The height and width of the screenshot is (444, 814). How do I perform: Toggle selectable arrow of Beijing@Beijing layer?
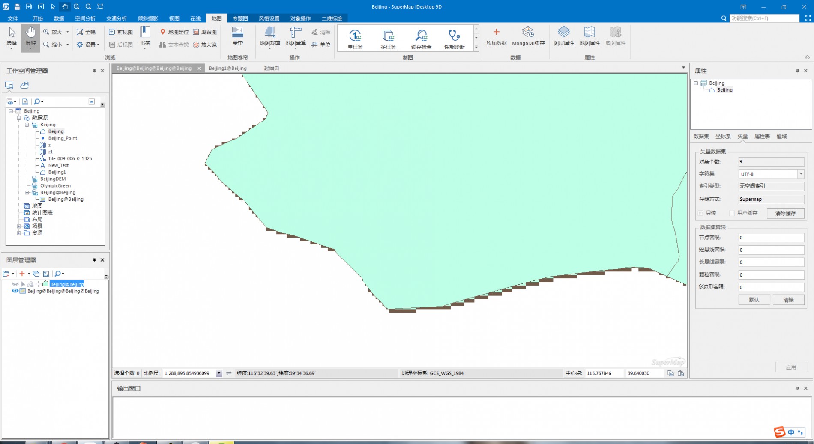(23, 284)
